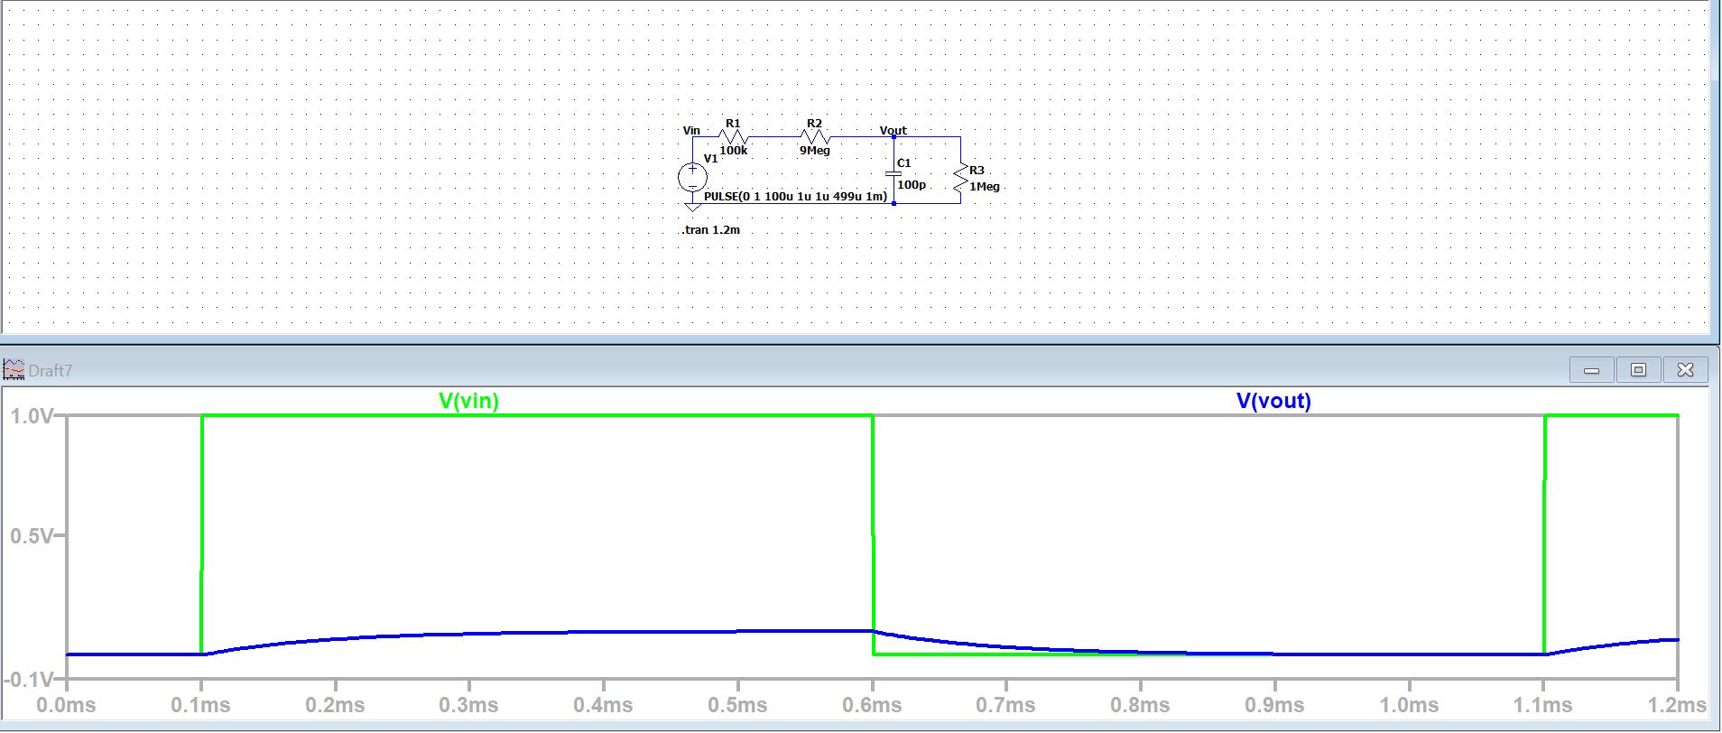Viewport: 1722px width, 733px height.
Task: Click the 1Meg value beside R3
Action: [985, 187]
